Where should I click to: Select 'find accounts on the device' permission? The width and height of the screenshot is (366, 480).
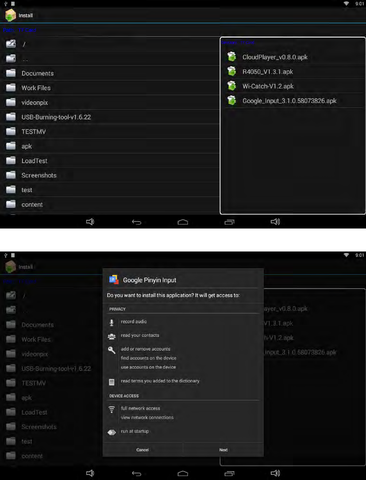coord(148,358)
